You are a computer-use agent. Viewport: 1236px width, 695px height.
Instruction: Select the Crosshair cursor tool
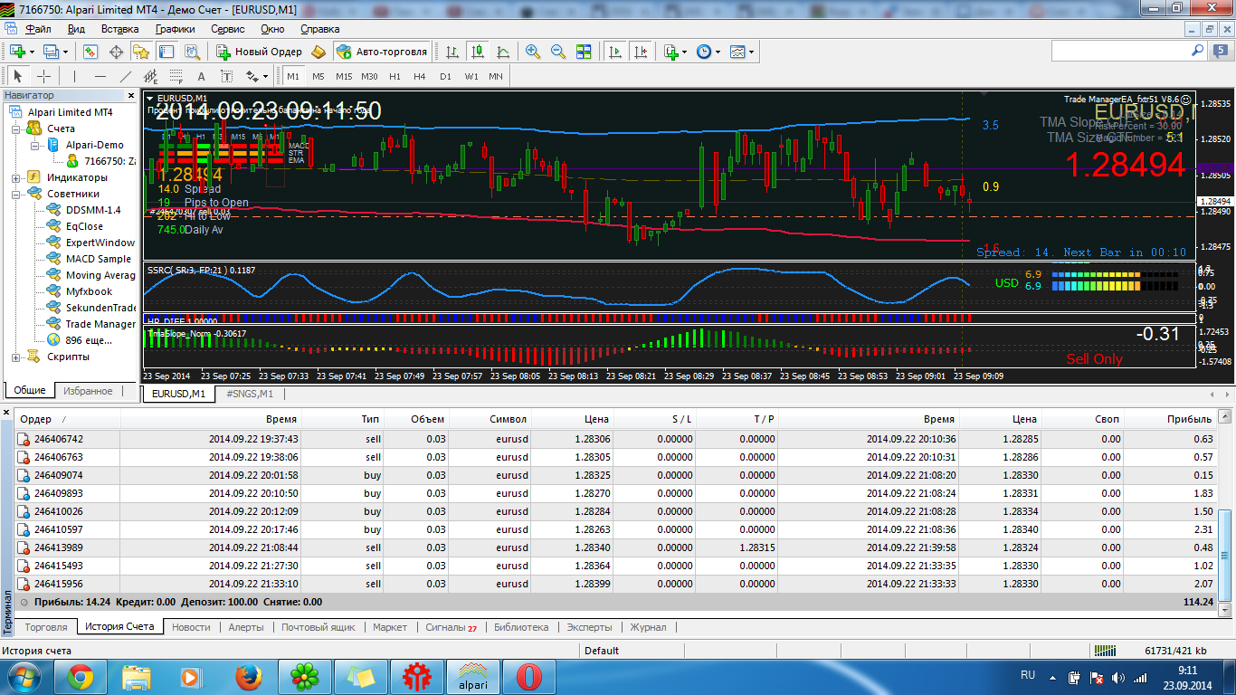coord(43,77)
